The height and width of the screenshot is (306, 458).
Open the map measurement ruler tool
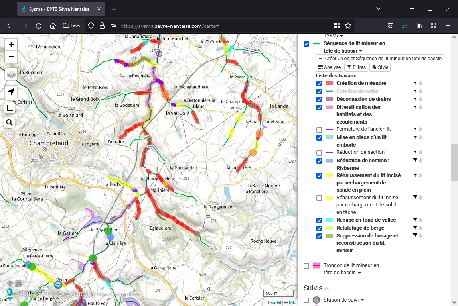tap(10, 108)
